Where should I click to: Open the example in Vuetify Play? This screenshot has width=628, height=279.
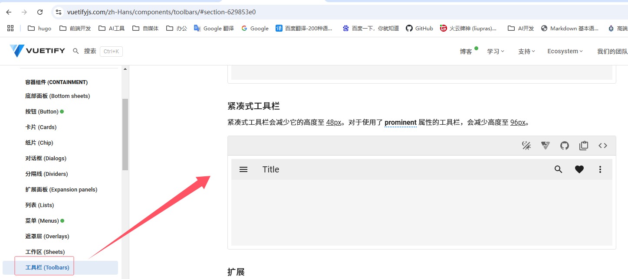[x=545, y=146]
